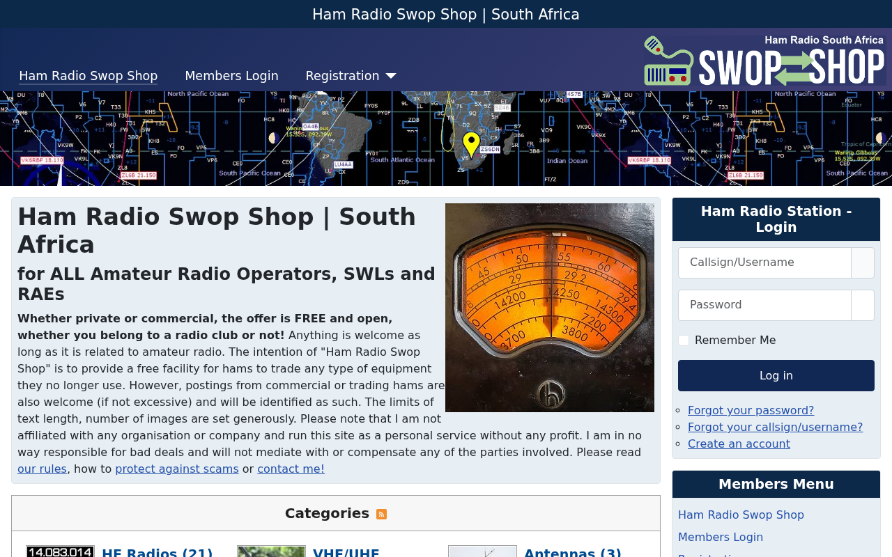The width and height of the screenshot is (892, 557).
Task: Open Forgot your password link
Action: (x=751, y=411)
